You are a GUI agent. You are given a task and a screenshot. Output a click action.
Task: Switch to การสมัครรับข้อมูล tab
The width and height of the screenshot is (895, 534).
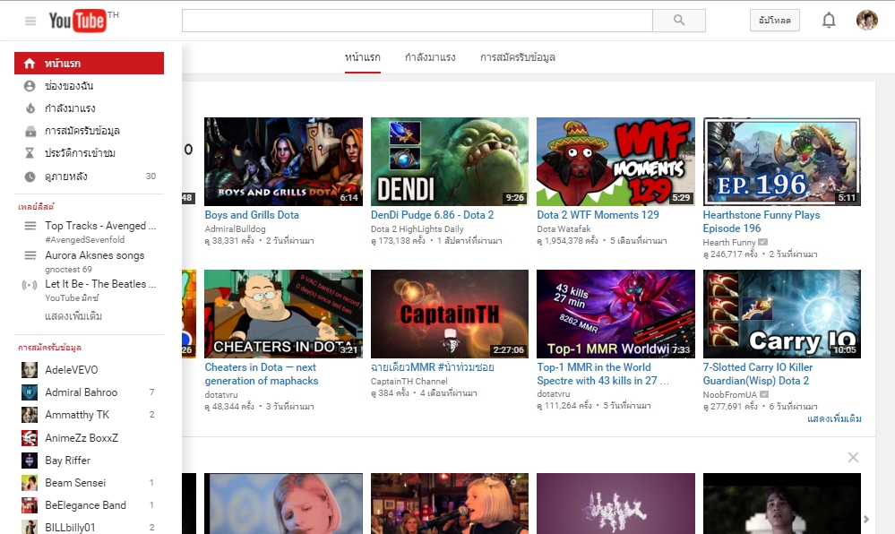(x=518, y=57)
